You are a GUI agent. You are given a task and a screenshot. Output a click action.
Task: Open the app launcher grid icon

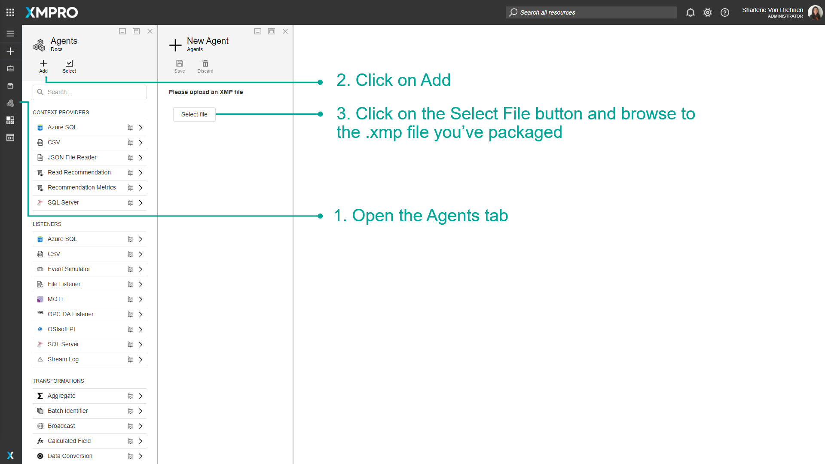pos(10,12)
